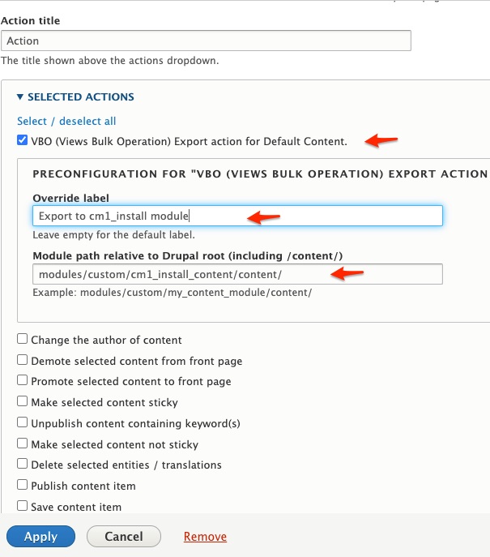Click the blue Apply button
The image size is (490, 557).
[x=40, y=537]
